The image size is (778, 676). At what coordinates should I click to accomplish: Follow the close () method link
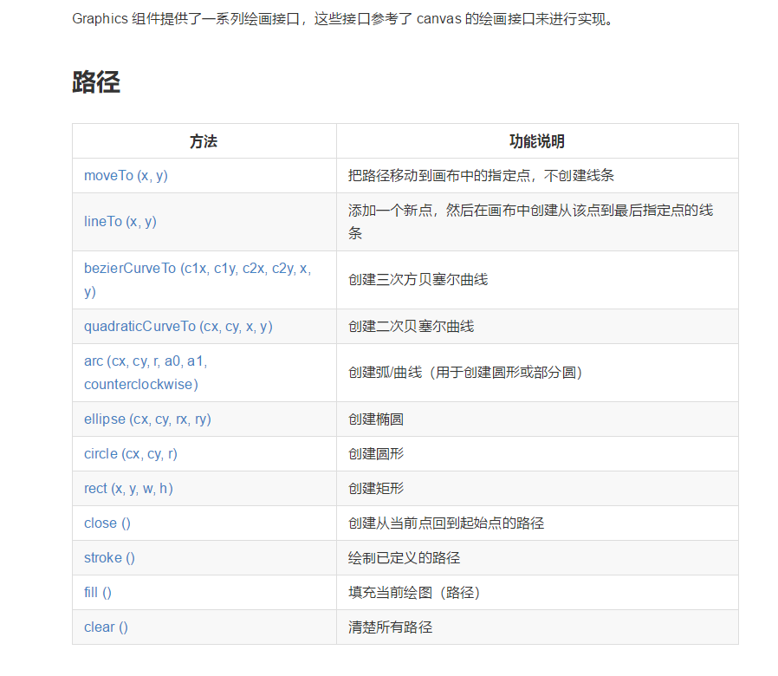(x=107, y=523)
